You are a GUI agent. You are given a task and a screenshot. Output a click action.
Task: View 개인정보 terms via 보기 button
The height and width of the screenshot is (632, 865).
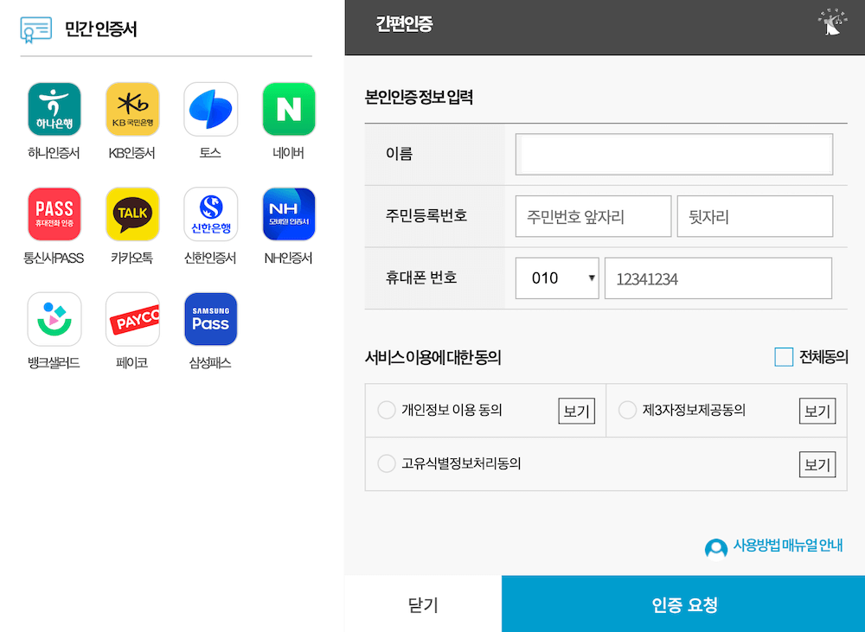click(576, 411)
